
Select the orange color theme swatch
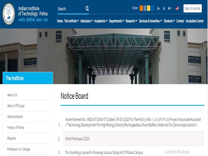(x=141, y=8)
